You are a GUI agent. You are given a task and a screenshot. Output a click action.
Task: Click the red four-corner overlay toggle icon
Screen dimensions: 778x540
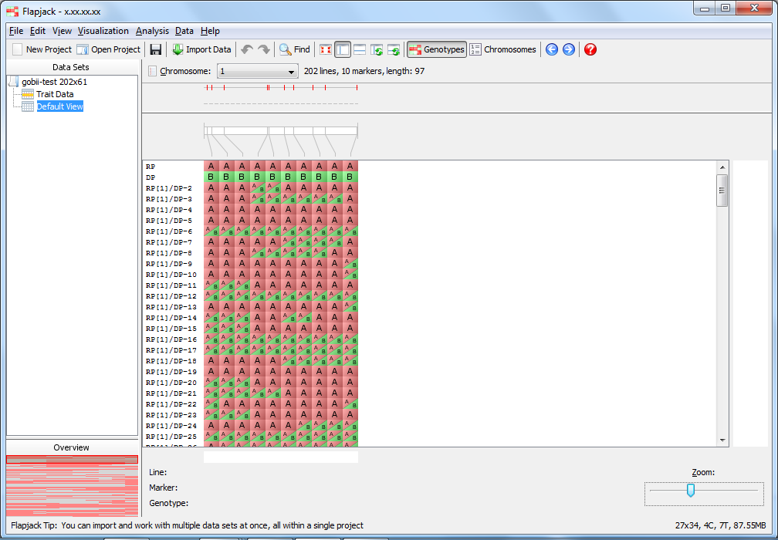326,49
